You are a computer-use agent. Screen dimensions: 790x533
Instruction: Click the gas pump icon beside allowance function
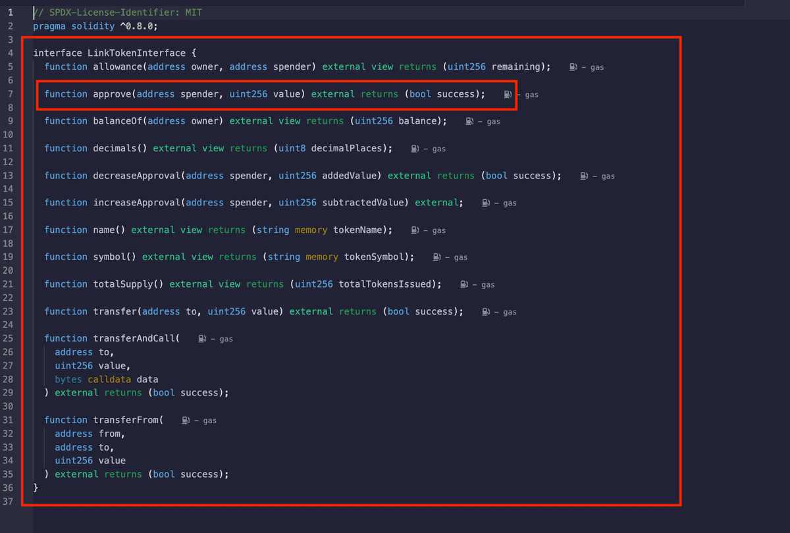(x=573, y=67)
